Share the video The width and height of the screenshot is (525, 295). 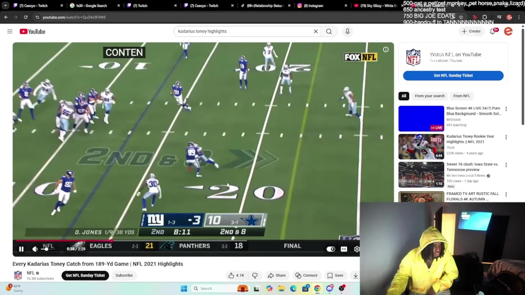[x=276, y=275]
